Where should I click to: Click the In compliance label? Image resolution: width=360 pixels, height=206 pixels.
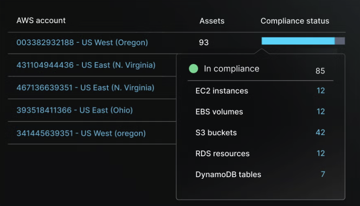coord(231,69)
